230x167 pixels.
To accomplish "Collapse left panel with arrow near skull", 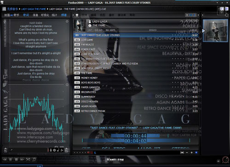I will [x=73, y=15].
